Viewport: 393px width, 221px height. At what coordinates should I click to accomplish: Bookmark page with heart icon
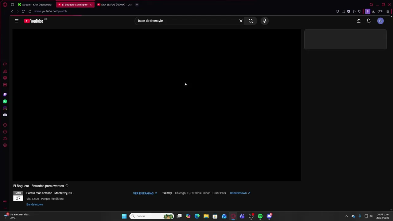click(360, 11)
